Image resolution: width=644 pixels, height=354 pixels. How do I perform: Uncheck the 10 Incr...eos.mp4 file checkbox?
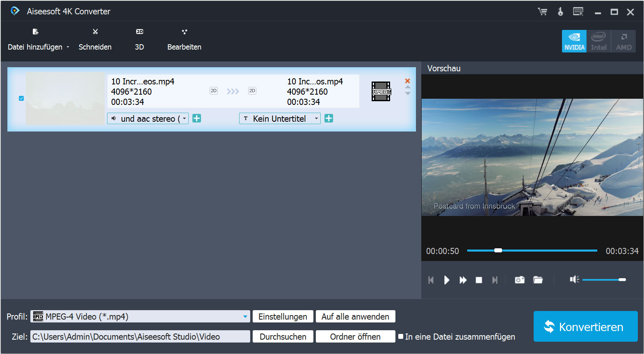pos(21,98)
